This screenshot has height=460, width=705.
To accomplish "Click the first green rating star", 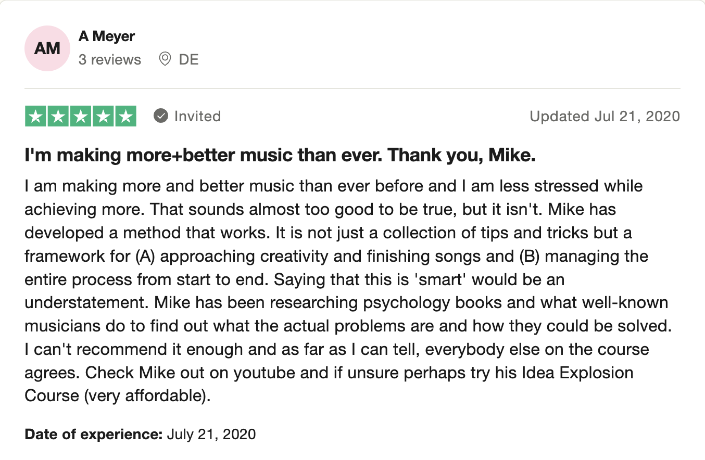I will (x=36, y=116).
